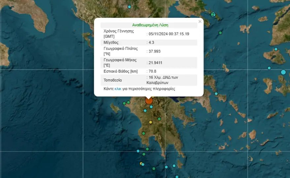
Task: Click the bottommost cyan marker on the map
Action: pos(177,177)
